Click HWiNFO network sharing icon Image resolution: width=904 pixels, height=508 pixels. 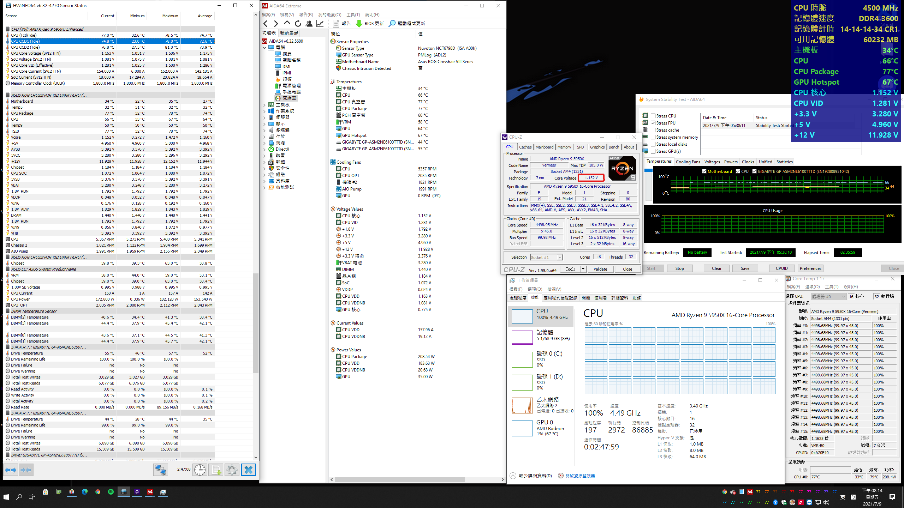coord(160,470)
